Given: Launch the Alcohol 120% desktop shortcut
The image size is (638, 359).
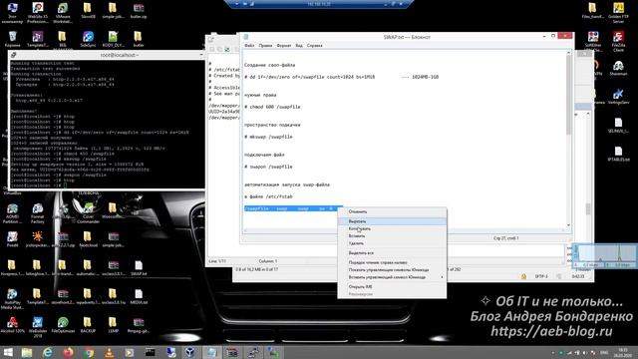Looking at the screenshot, I should (12, 325).
